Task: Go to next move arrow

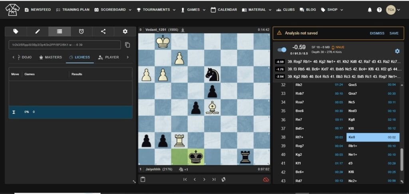Action: (204, 179)
